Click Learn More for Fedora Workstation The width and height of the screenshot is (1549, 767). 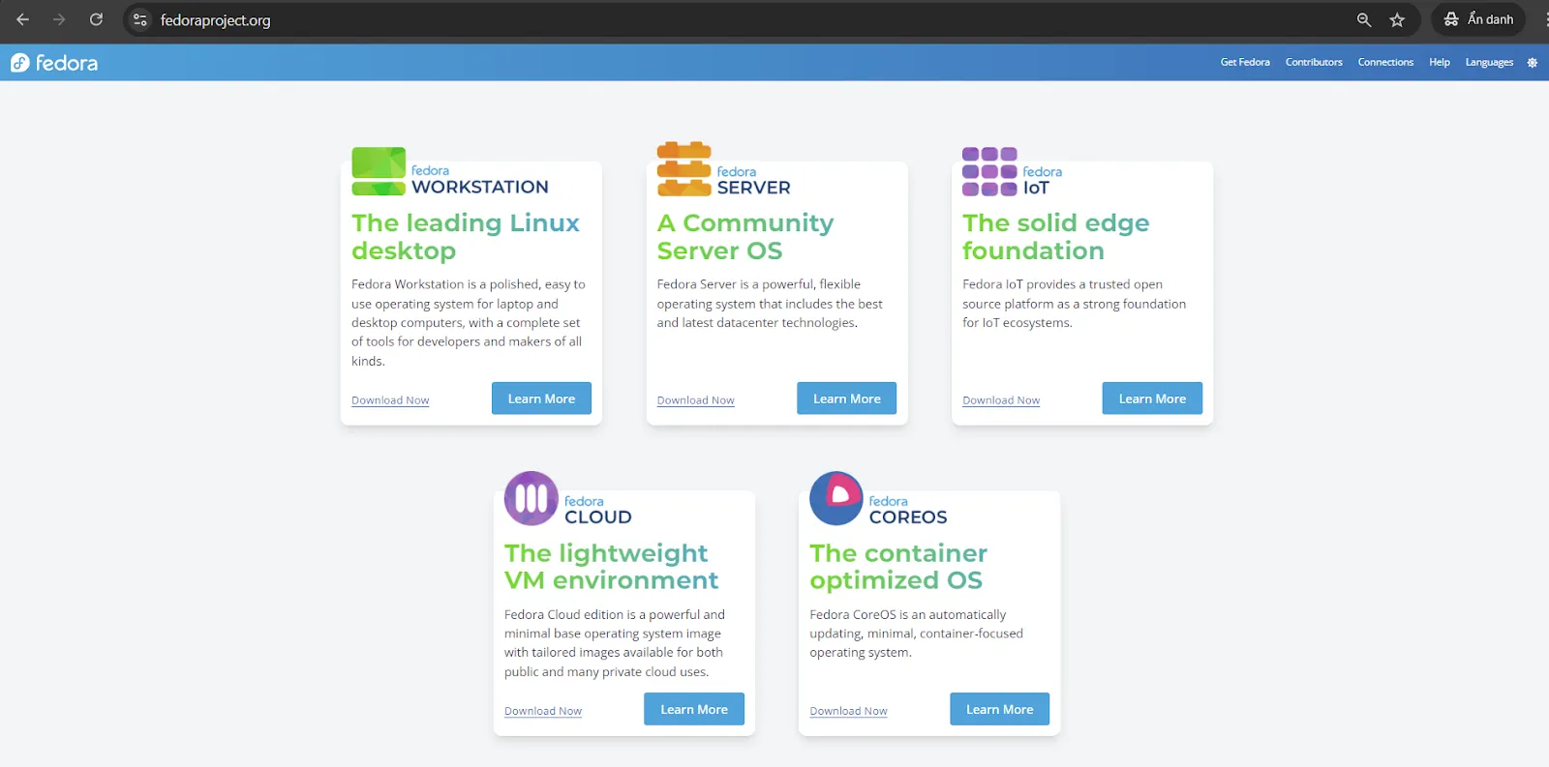click(x=541, y=398)
